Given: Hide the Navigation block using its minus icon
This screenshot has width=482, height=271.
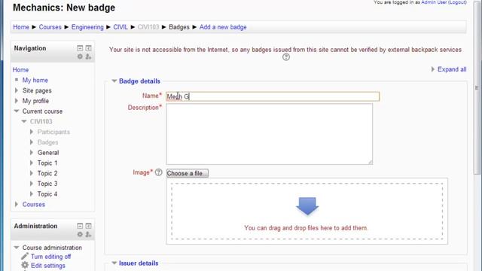Looking at the screenshot, I should tap(80, 48).
